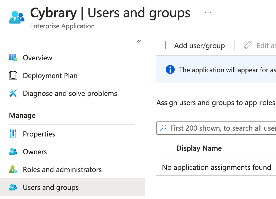This screenshot has height=199, width=276.
Task: Click the Overview grid icon
Action: (13, 58)
